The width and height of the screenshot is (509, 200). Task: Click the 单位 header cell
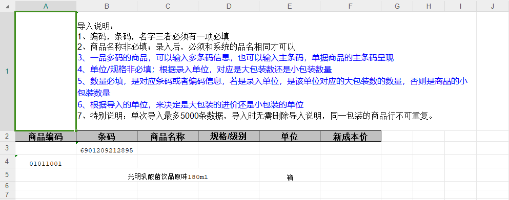coord(290,137)
